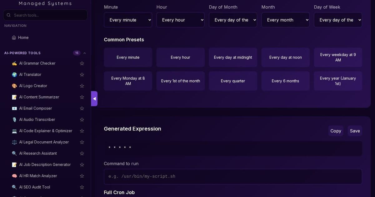The width and height of the screenshot is (375, 197).
Task: Open the Month selection dropdown
Action: click(285, 20)
